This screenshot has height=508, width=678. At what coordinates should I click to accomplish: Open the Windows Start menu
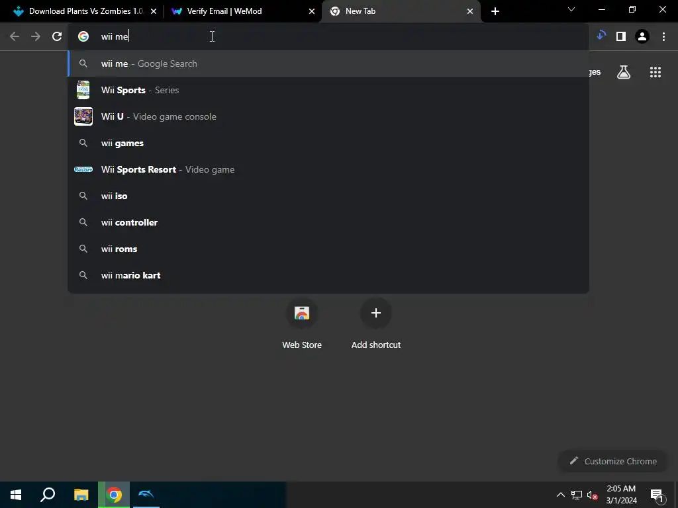pyautogui.click(x=16, y=495)
